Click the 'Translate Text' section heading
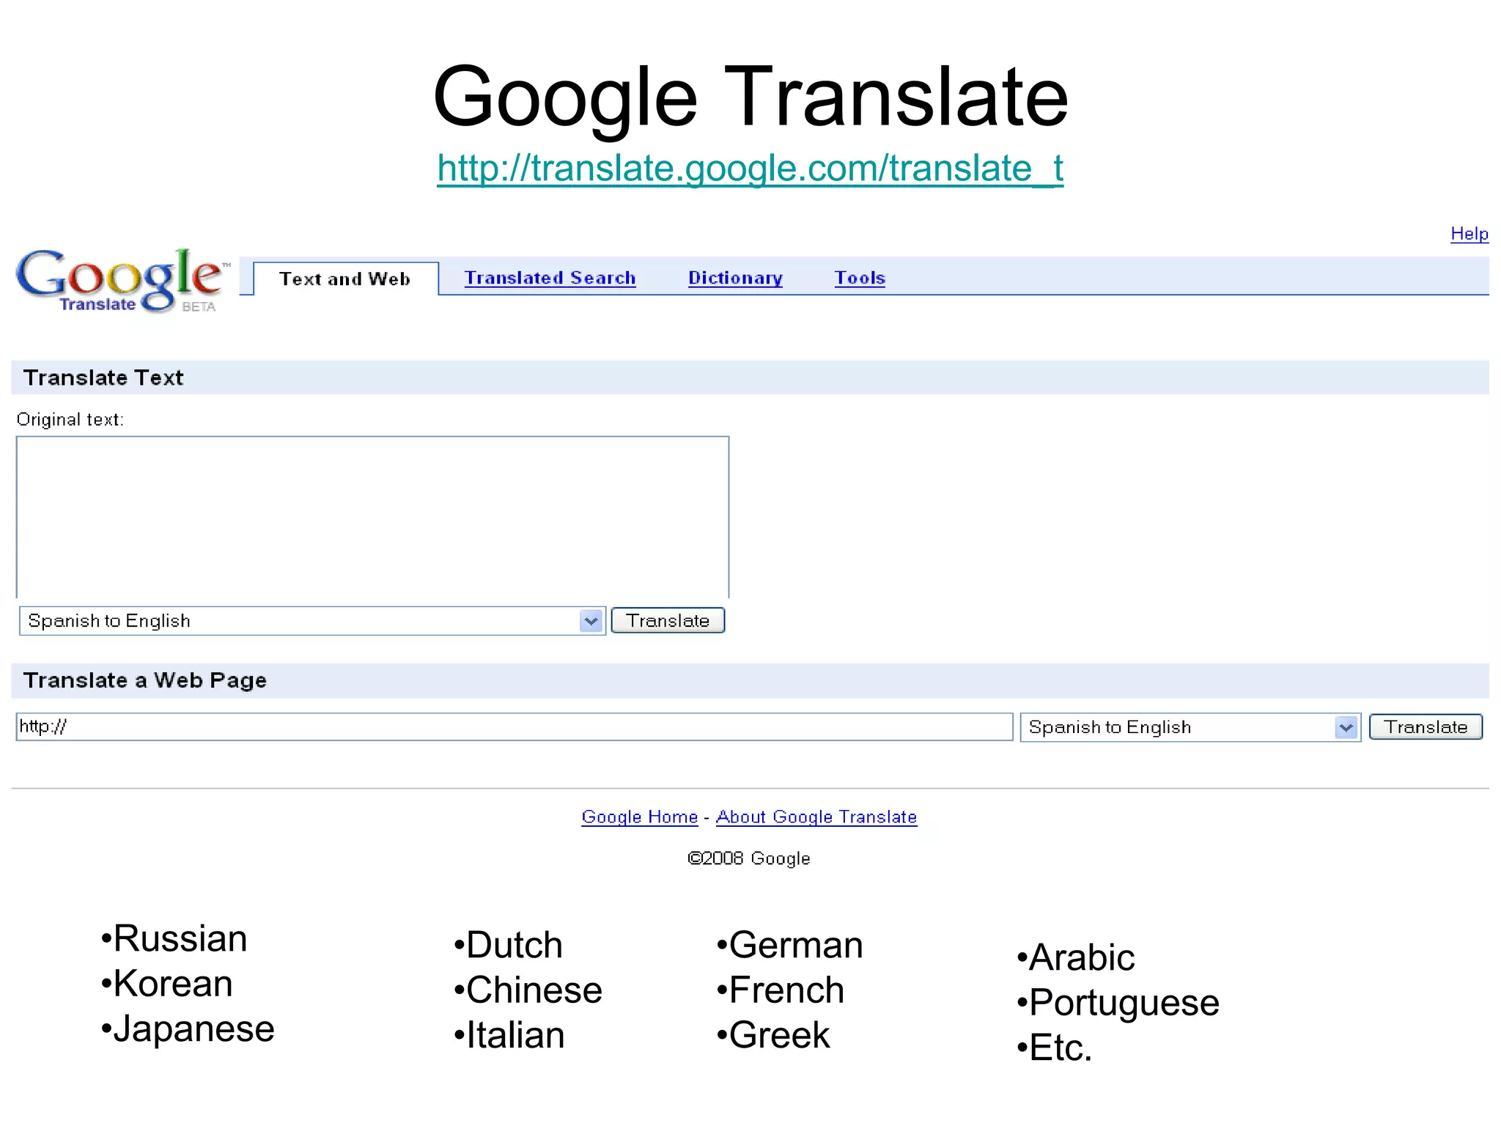Image resolution: width=1501 pixels, height=1126 pixels. pos(103,378)
